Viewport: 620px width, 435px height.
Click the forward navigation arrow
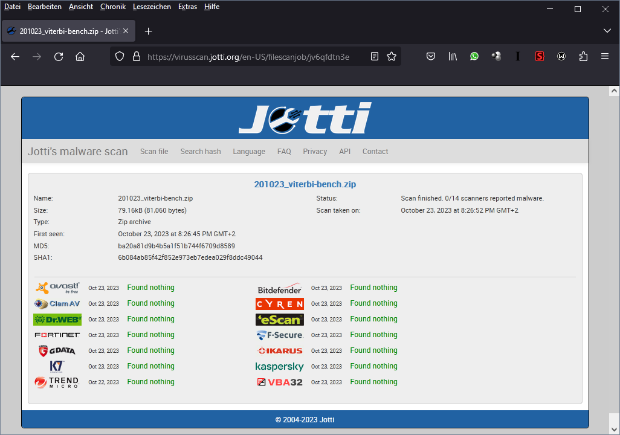pyautogui.click(x=37, y=57)
